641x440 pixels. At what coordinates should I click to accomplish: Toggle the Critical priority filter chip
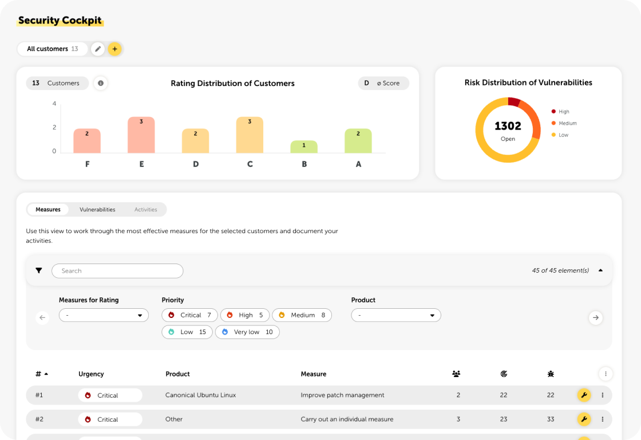[189, 315]
